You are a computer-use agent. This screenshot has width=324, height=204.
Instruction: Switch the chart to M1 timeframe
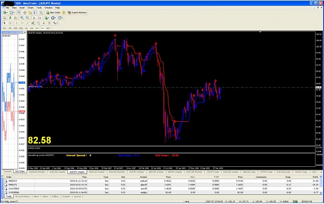pyautogui.click(x=4, y=28)
